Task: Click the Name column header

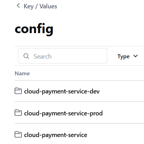Action: [x=22, y=74]
